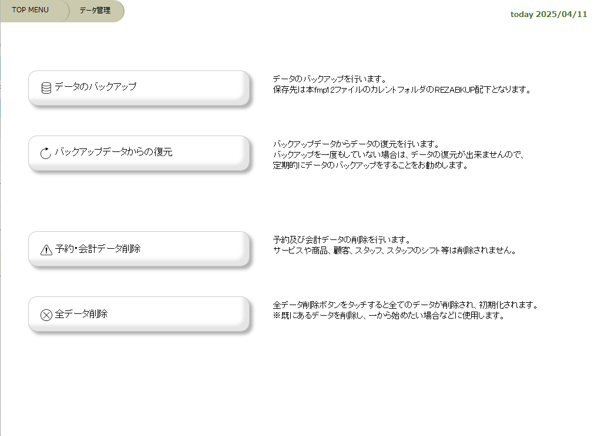The height and width of the screenshot is (436, 601).
Task: Click the warning triangle icon
Action: 46,250
